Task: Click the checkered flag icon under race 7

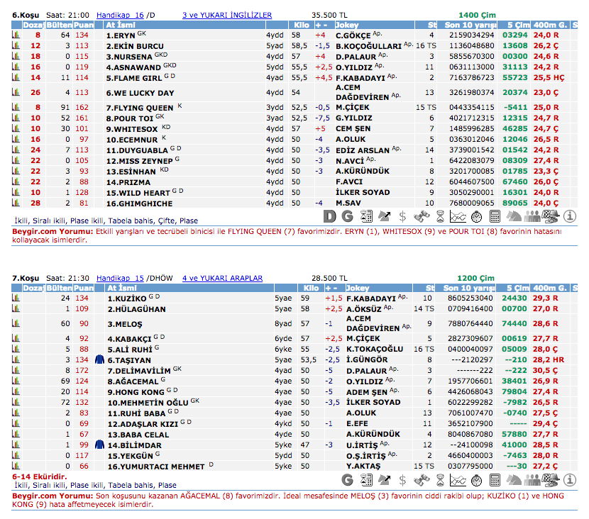Action: pos(549,479)
